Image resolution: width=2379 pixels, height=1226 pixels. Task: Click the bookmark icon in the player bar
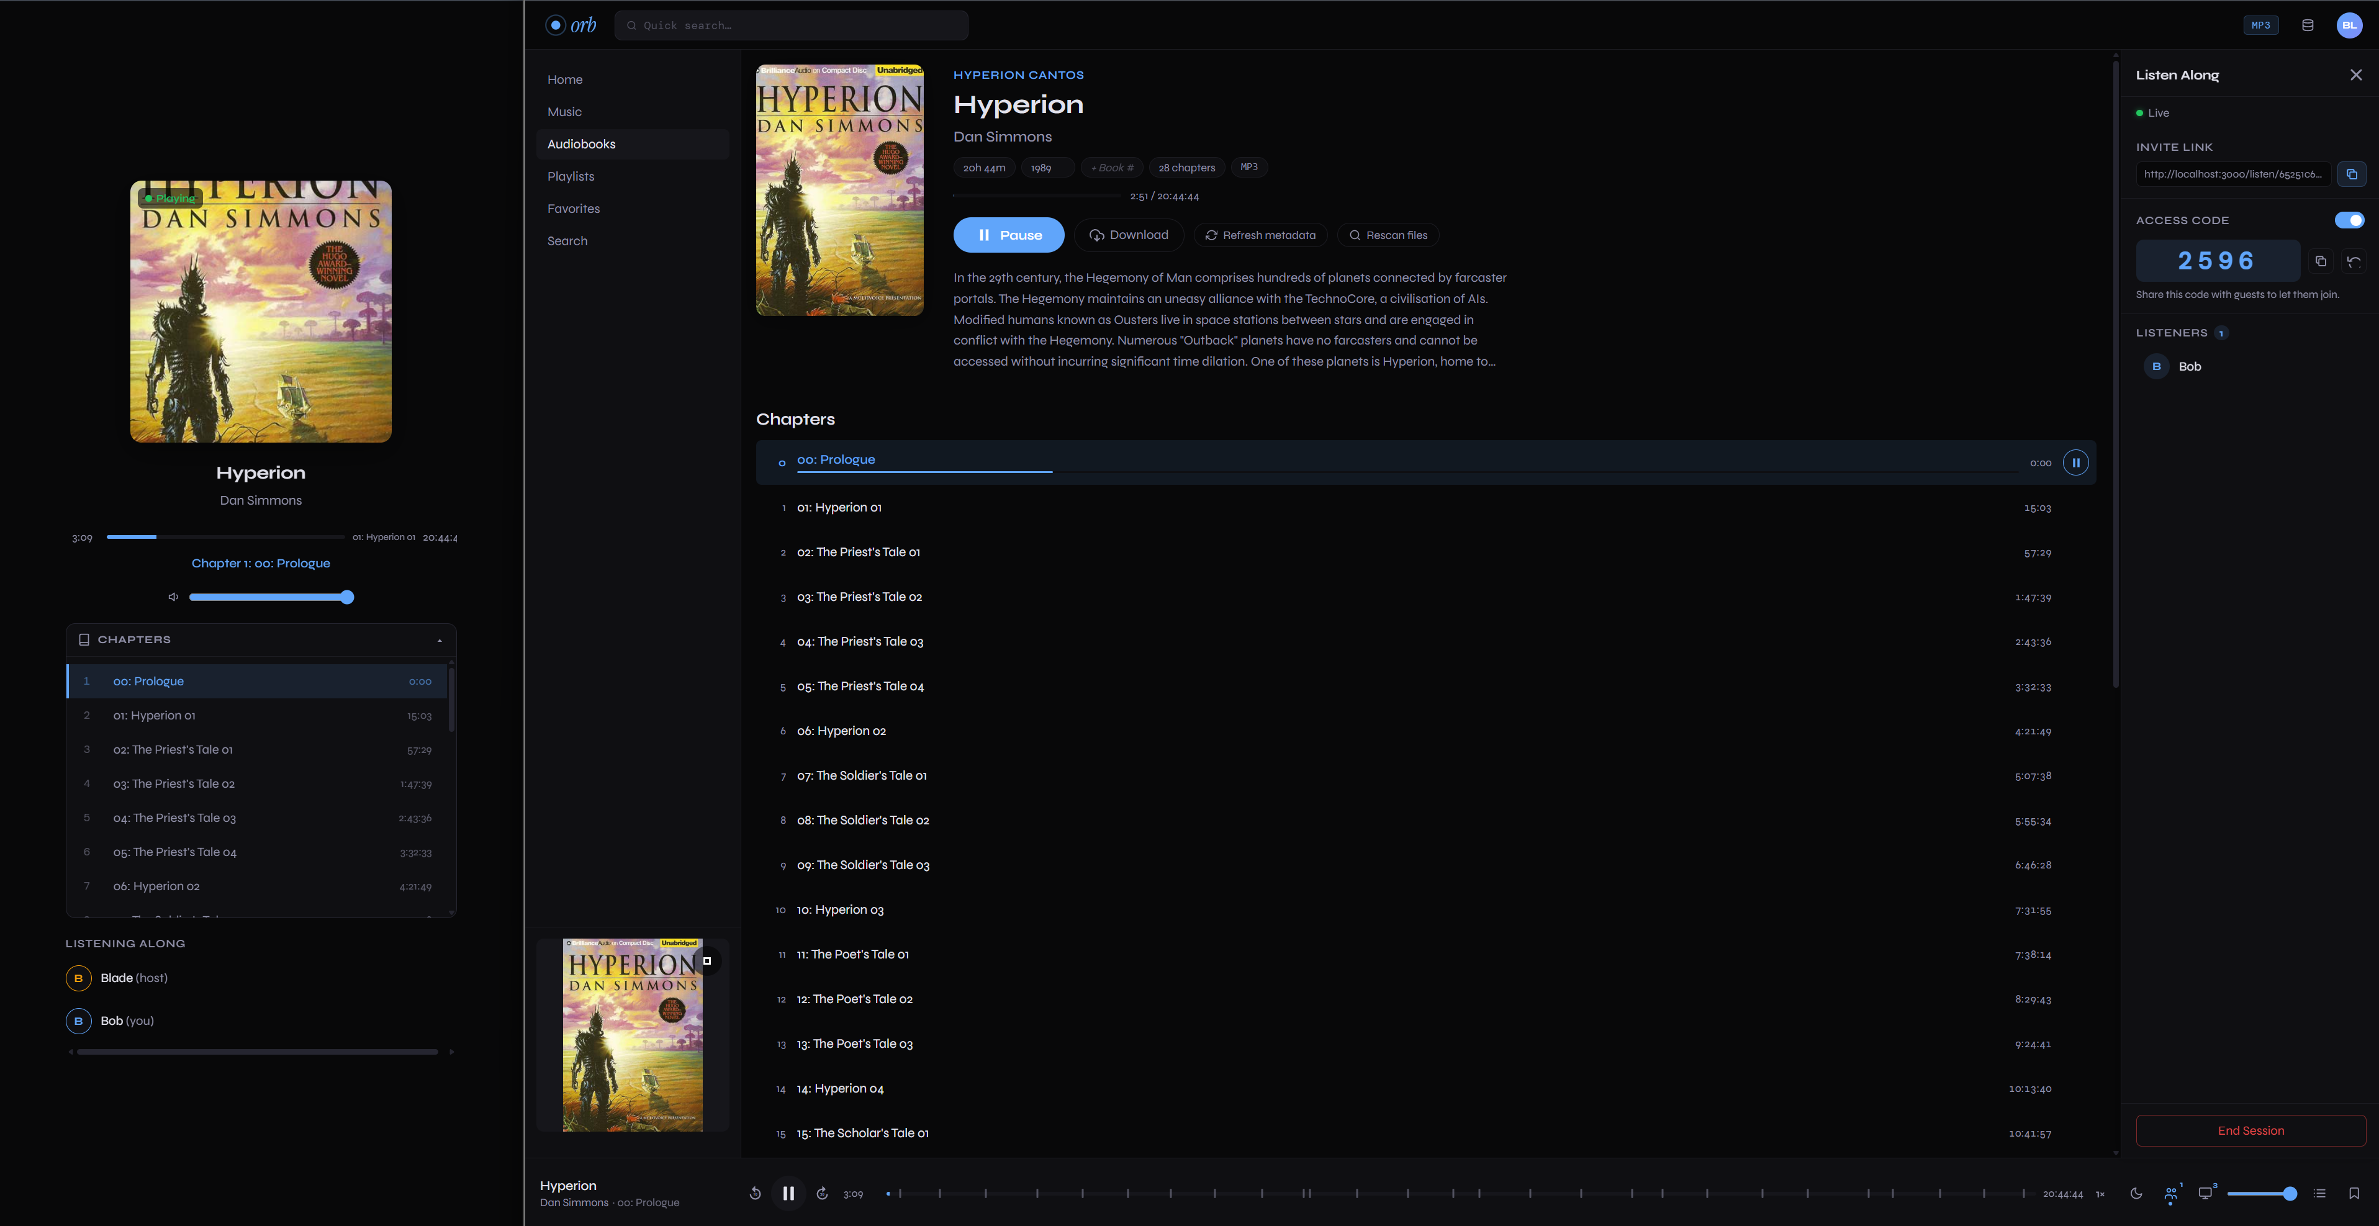2353,1192
